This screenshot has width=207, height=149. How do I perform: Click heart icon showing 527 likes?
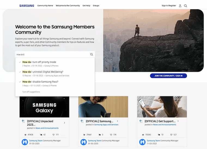tap(171, 135)
